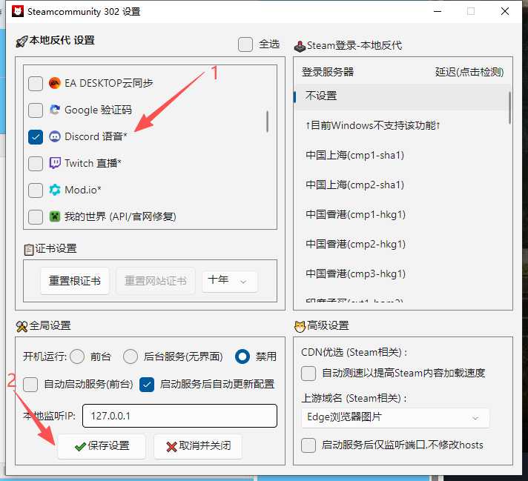
Task: Enable the 全选 select-all checkbox
Action: (245, 44)
